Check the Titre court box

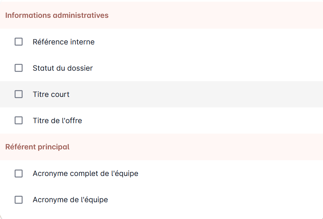point(19,94)
